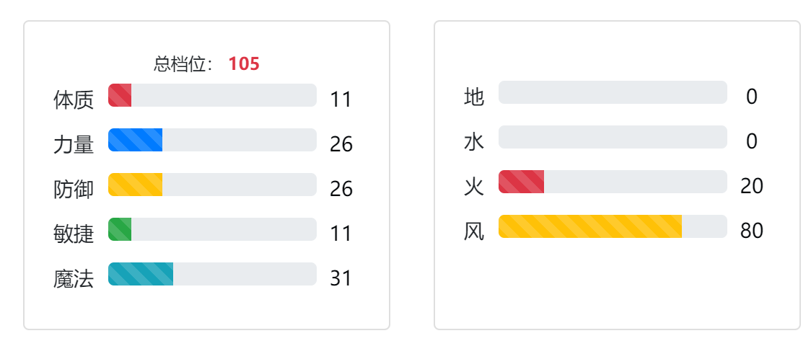Screen dimensions: 811x341
Task: Click the empty 水 element bar
Action: [613, 137]
